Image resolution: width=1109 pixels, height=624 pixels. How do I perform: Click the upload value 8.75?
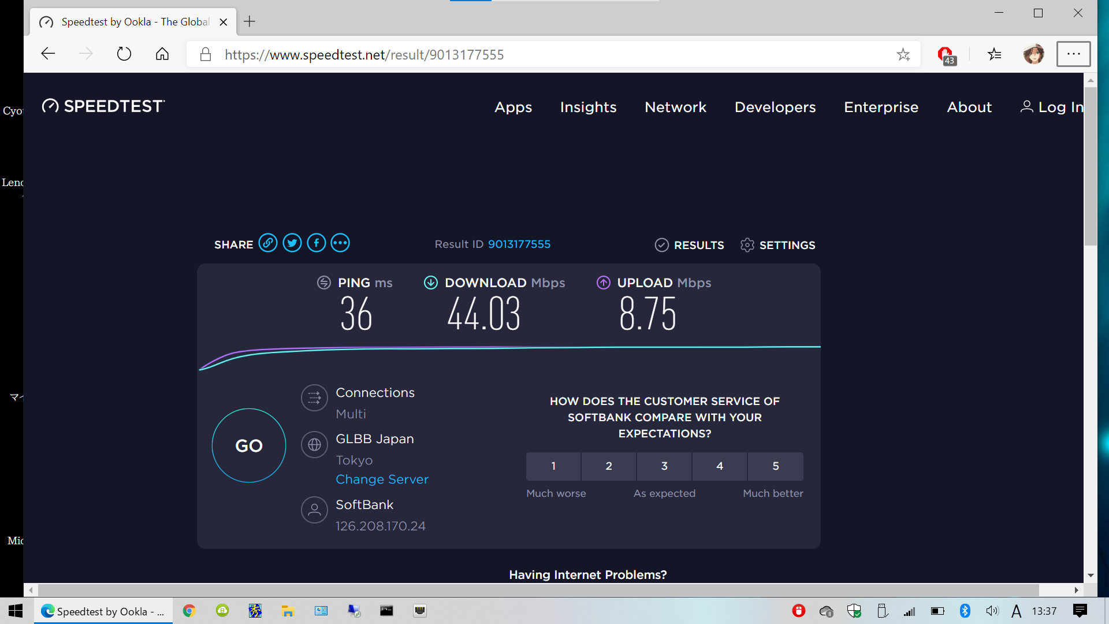click(x=647, y=314)
